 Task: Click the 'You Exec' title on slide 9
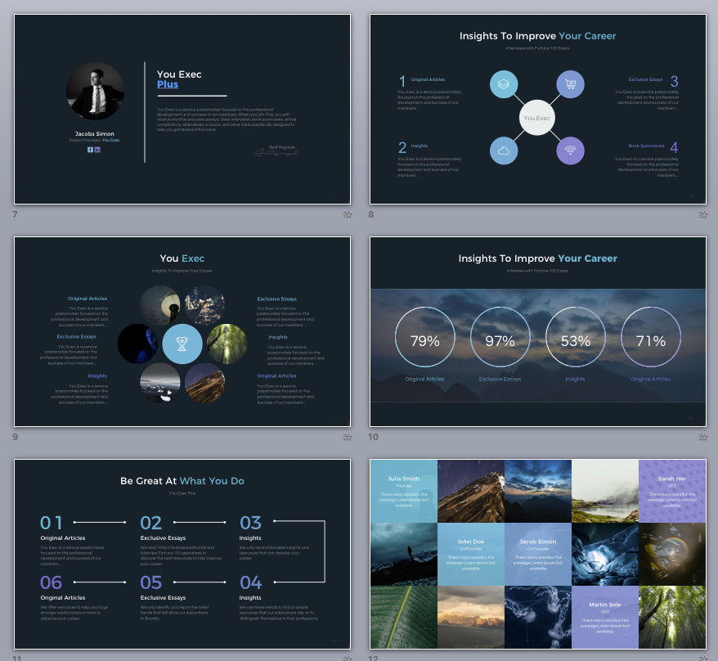tap(182, 259)
